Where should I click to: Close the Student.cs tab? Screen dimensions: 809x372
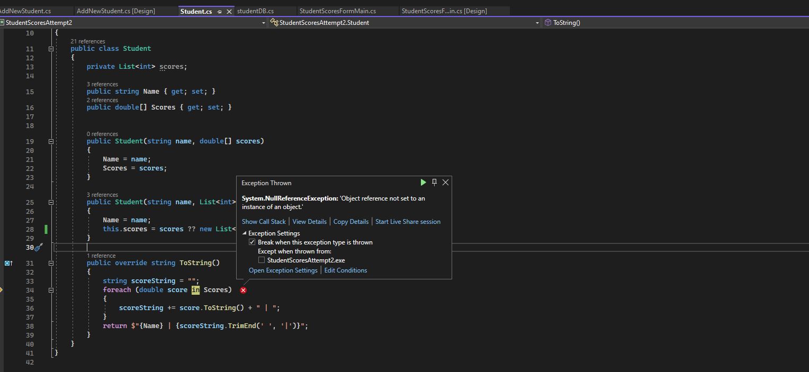click(229, 11)
